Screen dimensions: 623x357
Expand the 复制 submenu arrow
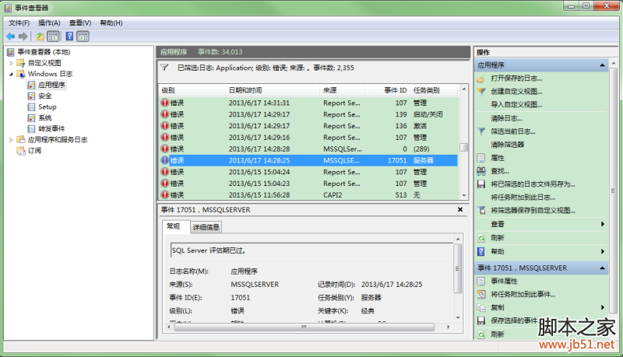(603, 307)
